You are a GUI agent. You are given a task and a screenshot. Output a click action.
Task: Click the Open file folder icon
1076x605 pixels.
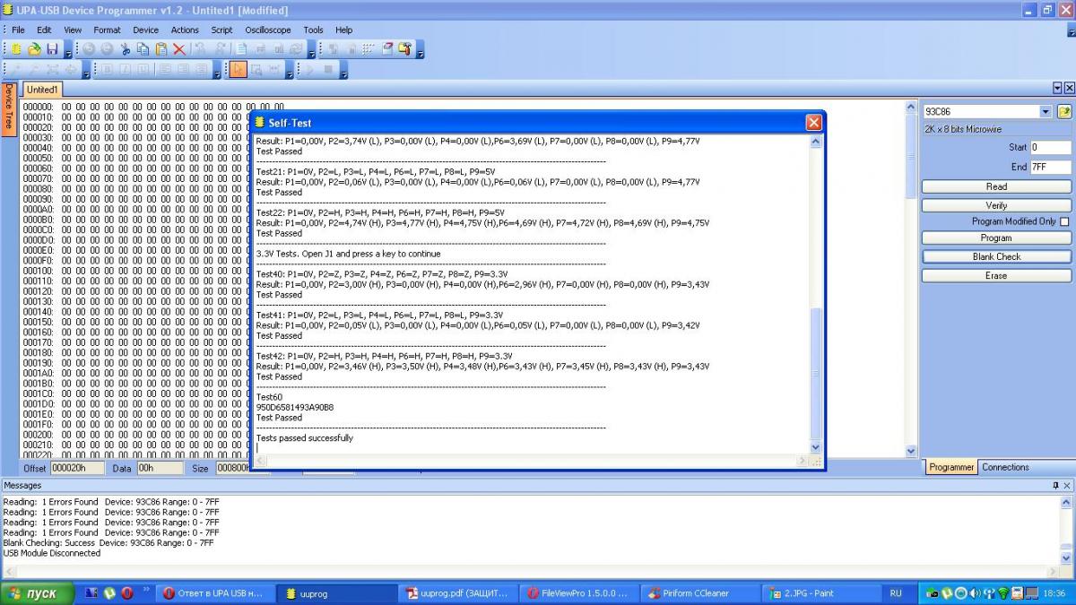click(x=35, y=49)
